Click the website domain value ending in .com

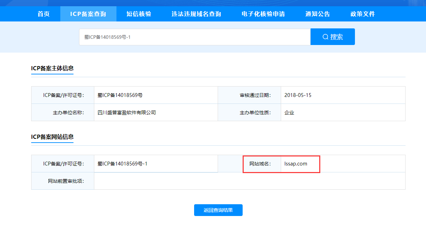click(296, 164)
